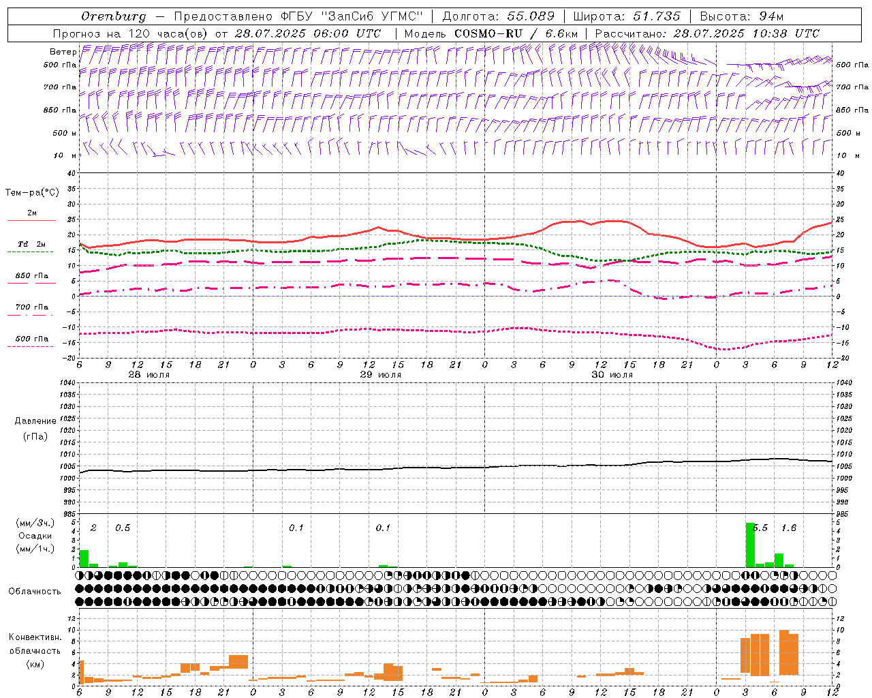Image resolution: width=872 pixels, height=698 pixels.
Task: Click the Модель COSMO-RU / 6.6км label
Action: tap(491, 33)
